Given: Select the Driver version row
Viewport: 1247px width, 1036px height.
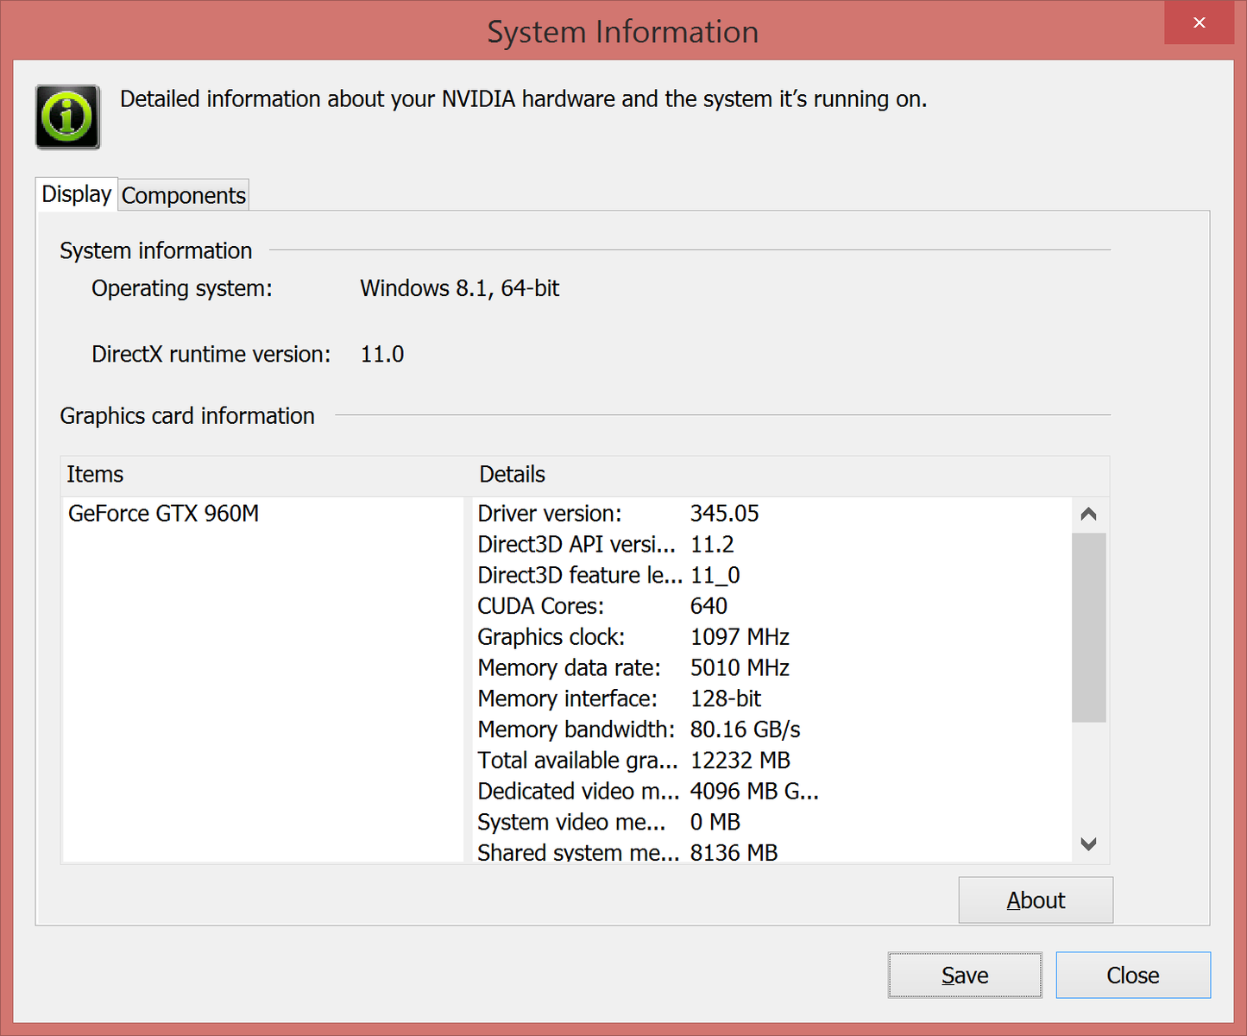Looking at the screenshot, I should (x=618, y=514).
